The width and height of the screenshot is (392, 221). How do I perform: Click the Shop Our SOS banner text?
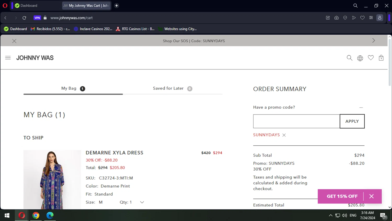tap(194, 41)
